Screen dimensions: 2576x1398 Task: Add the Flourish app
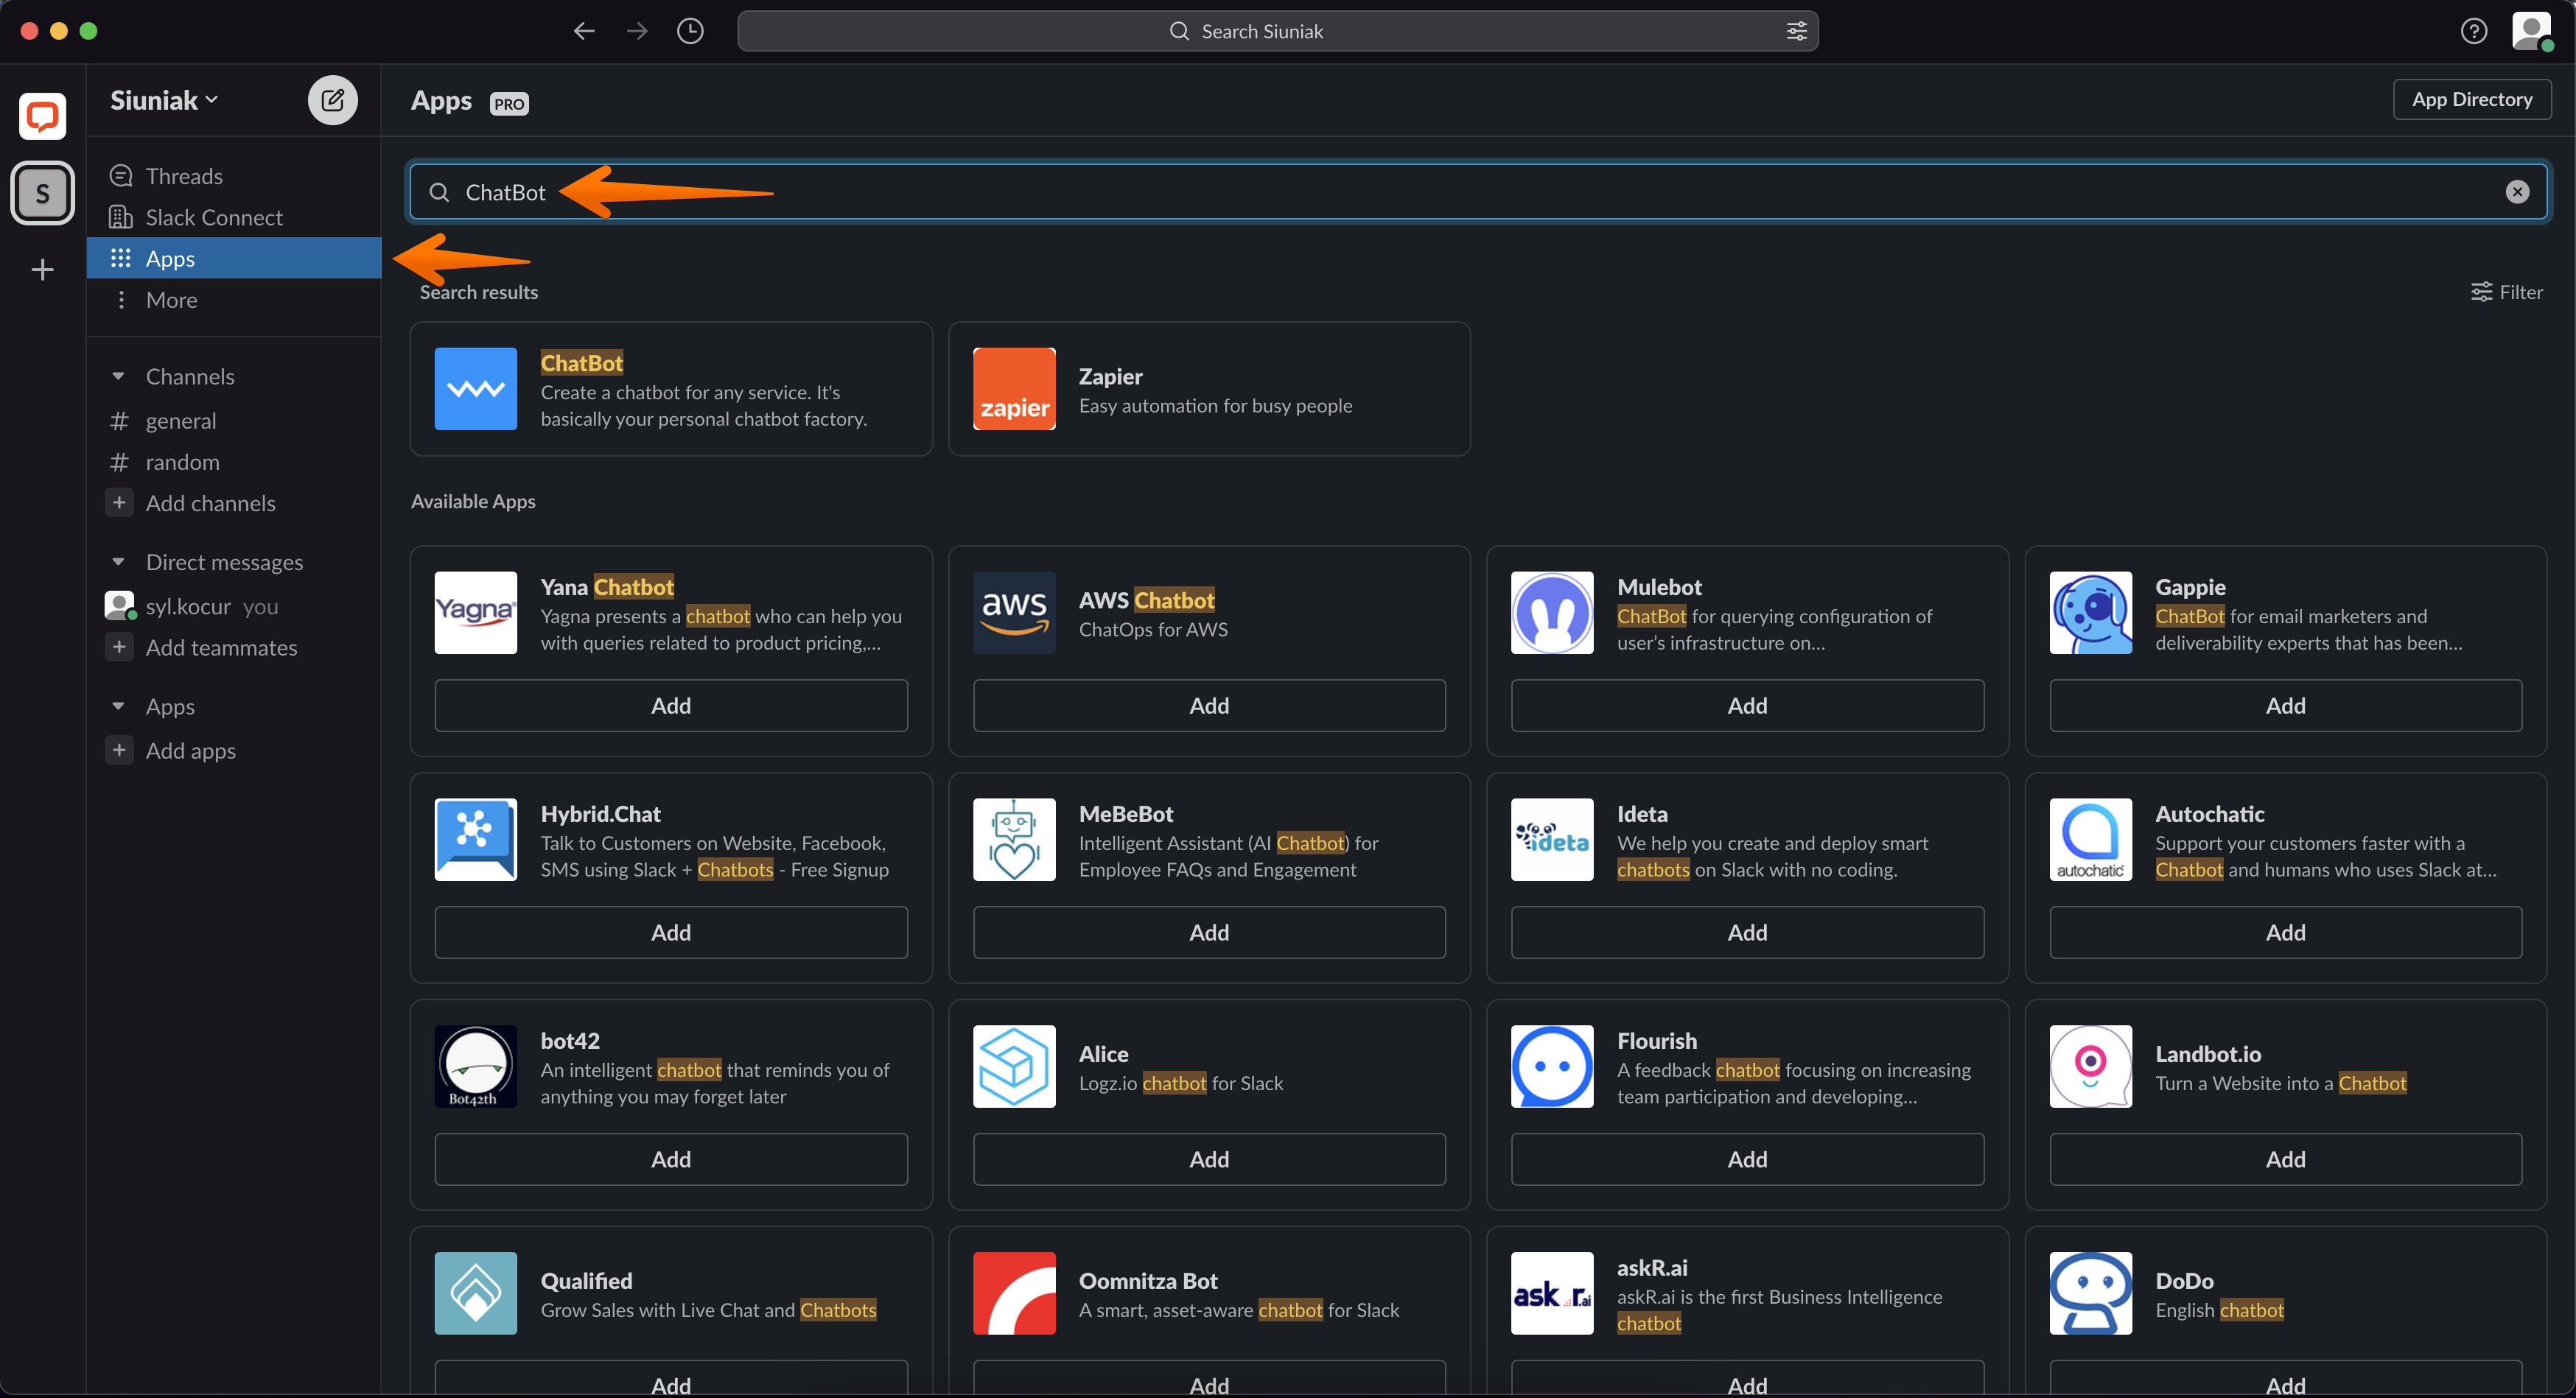(x=1747, y=1159)
